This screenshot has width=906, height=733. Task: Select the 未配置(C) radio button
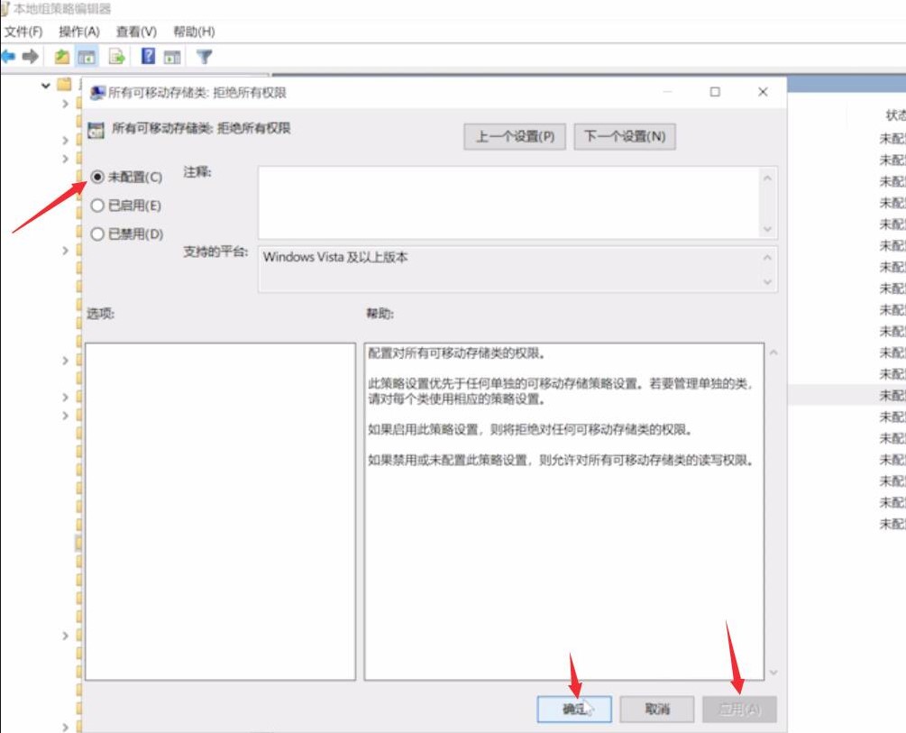point(97,177)
